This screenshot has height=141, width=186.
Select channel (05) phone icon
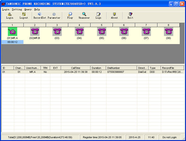(102, 31)
